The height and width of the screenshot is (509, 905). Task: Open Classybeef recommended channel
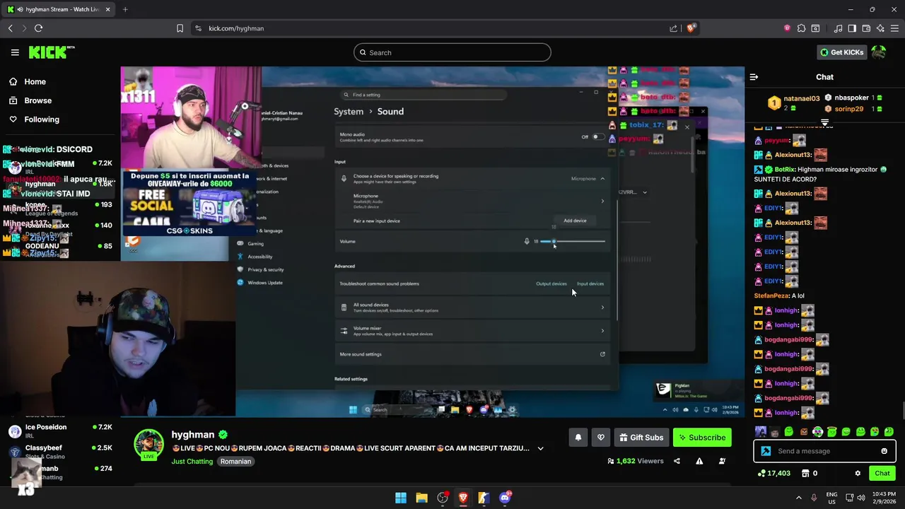pos(60,452)
